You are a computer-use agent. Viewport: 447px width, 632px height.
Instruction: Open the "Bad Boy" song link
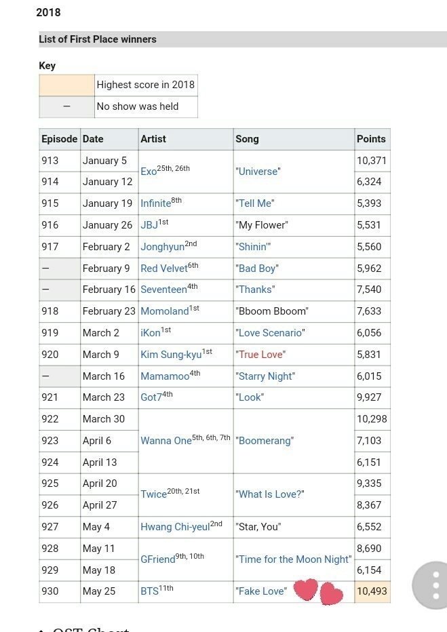(256, 269)
